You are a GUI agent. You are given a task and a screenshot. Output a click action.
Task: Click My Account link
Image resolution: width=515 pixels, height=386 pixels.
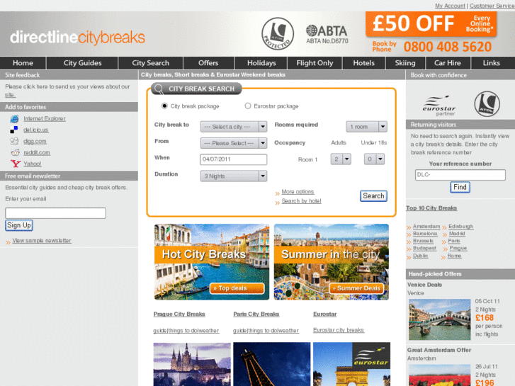click(x=450, y=6)
